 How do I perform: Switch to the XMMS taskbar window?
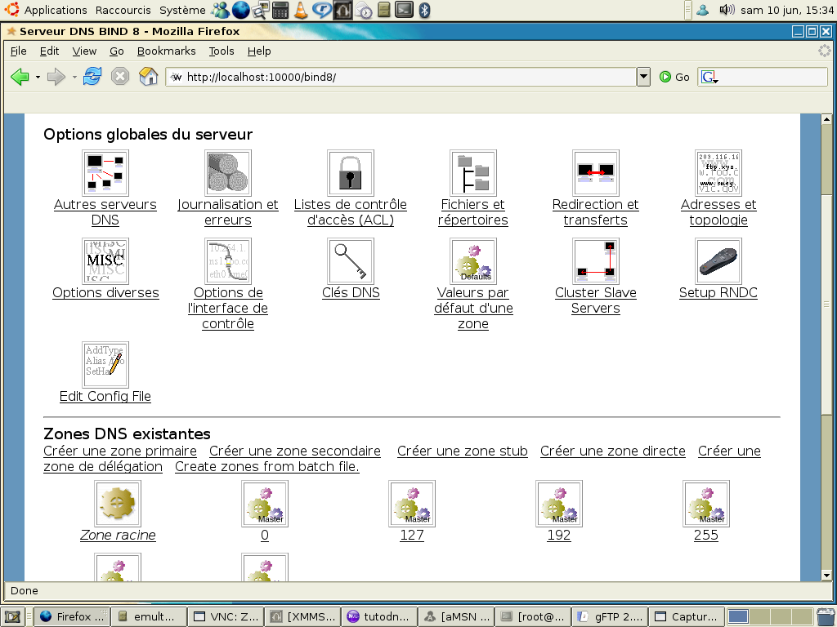(303, 617)
